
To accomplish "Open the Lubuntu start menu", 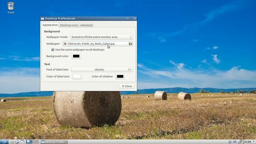I will pos(4,142).
